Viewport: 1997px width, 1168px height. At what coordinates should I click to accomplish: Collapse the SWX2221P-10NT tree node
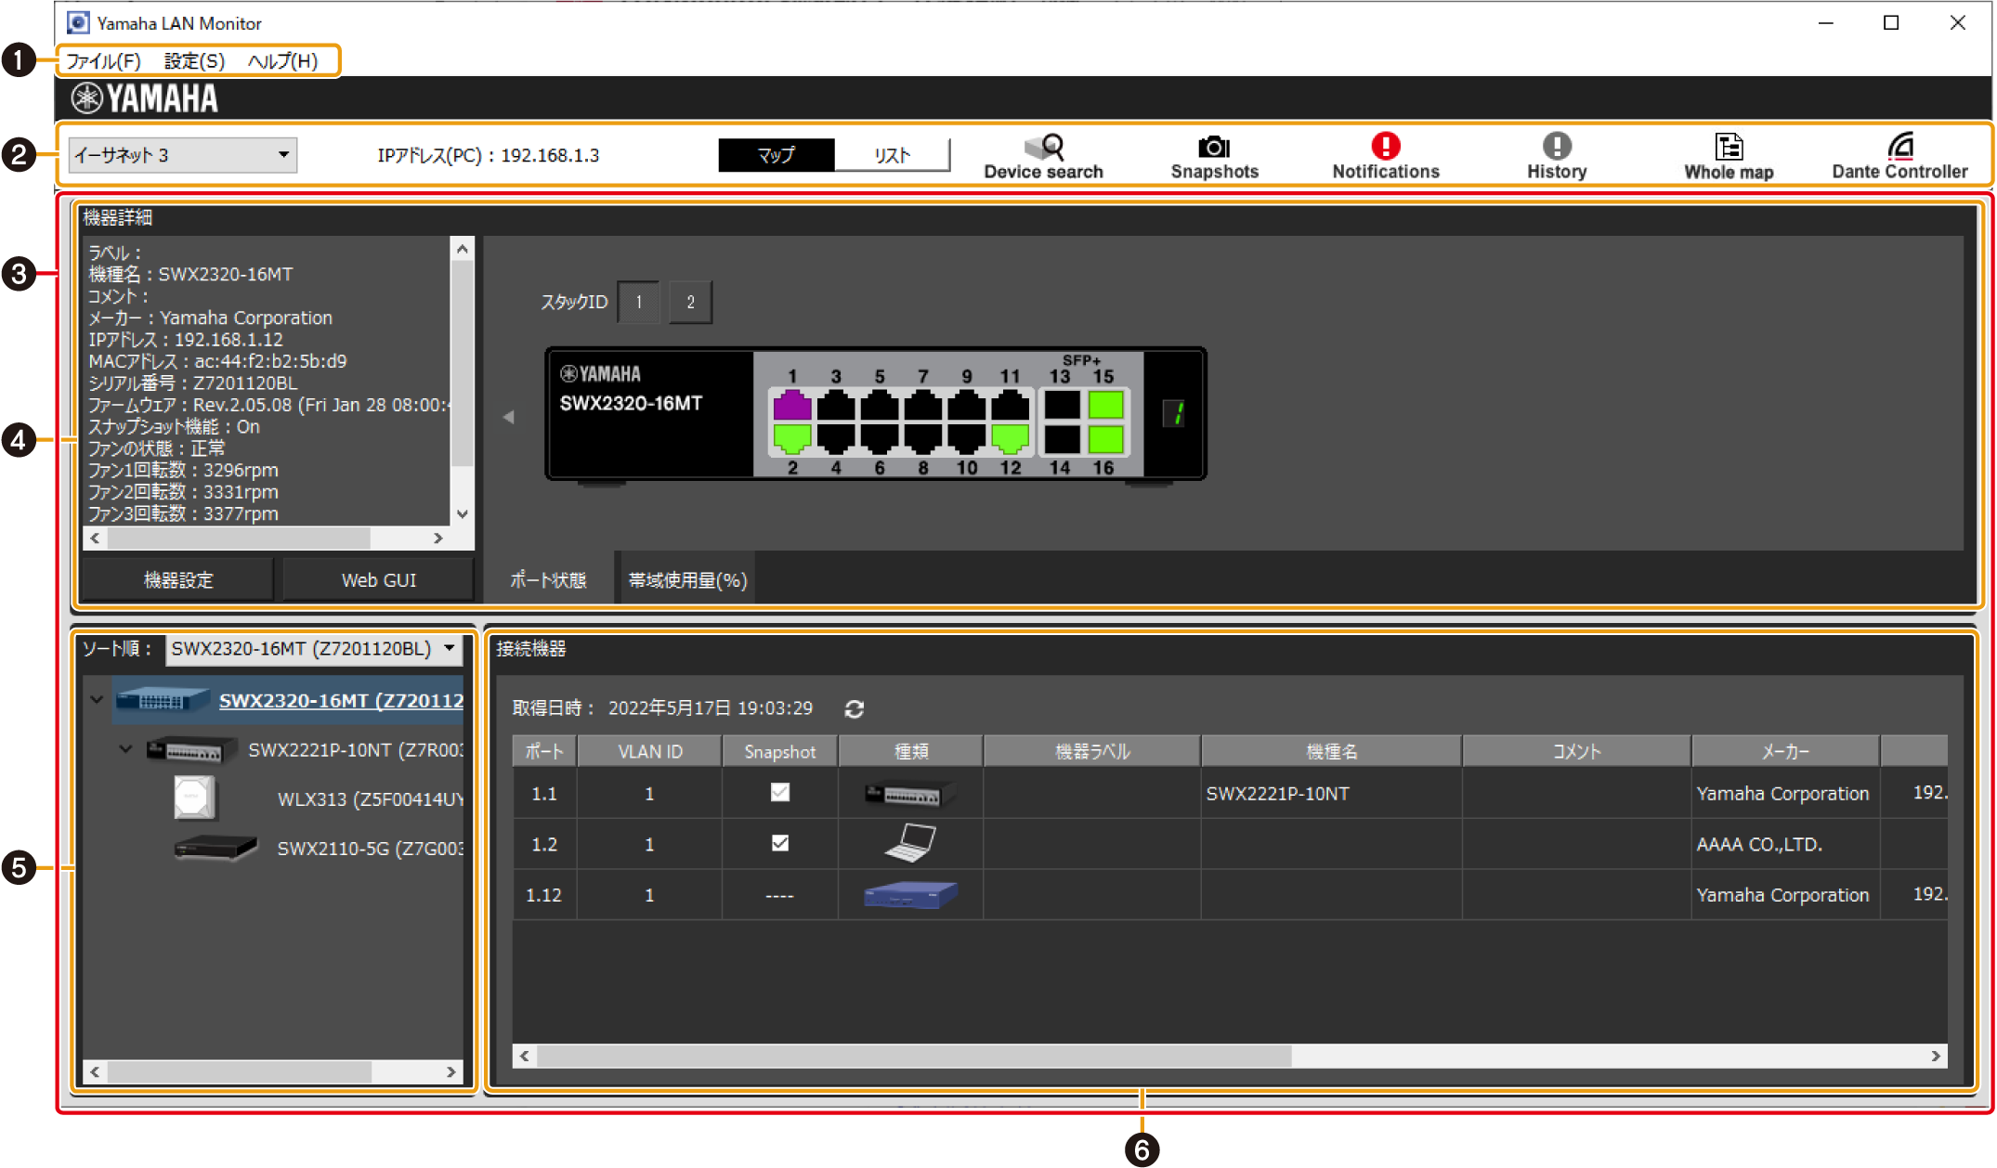126,749
